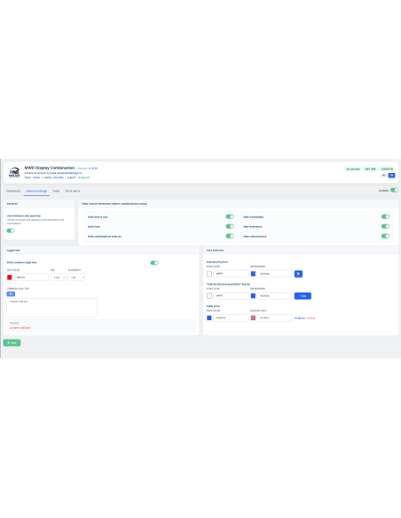Focus the legal text color hex field
This screenshot has height=518, width=401.
pyautogui.click(x=31, y=277)
